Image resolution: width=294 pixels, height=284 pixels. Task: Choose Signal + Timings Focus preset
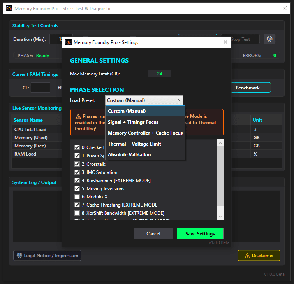(145, 122)
